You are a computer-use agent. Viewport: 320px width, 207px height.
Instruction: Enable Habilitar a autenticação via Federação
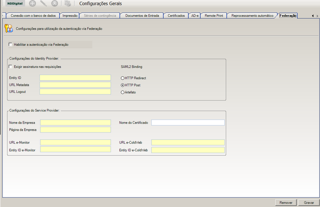[x=10, y=45]
